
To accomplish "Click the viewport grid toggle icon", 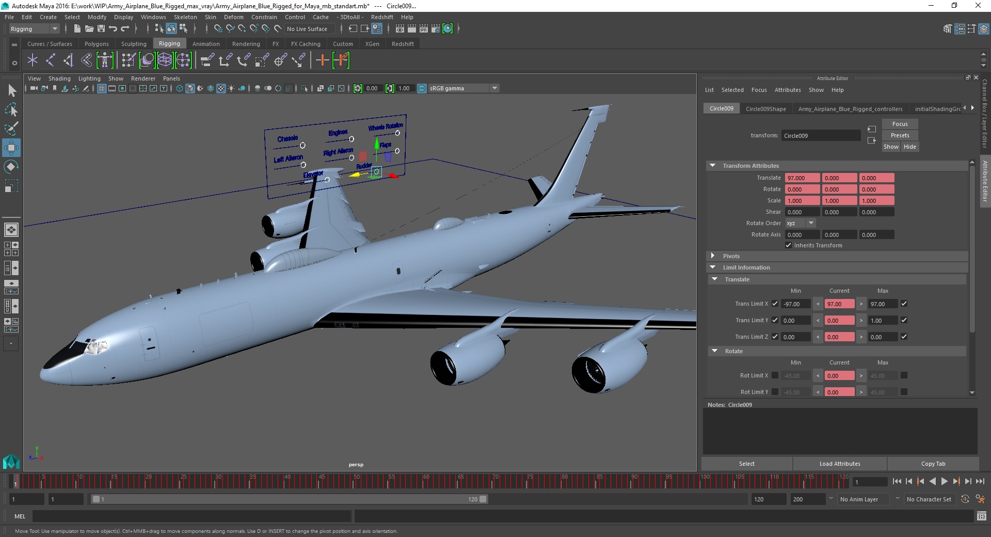I will [x=102, y=88].
